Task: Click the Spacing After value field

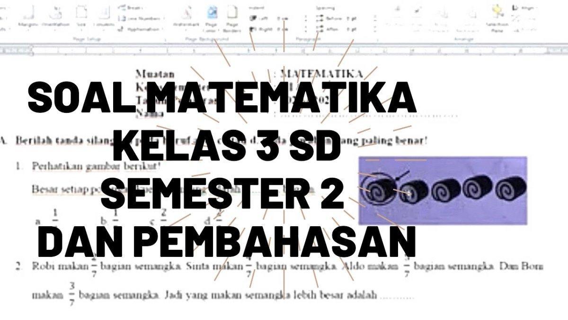Action: click(351, 29)
